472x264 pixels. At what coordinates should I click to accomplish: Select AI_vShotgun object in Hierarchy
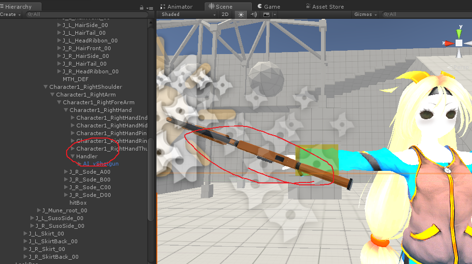pyautogui.click(x=101, y=164)
